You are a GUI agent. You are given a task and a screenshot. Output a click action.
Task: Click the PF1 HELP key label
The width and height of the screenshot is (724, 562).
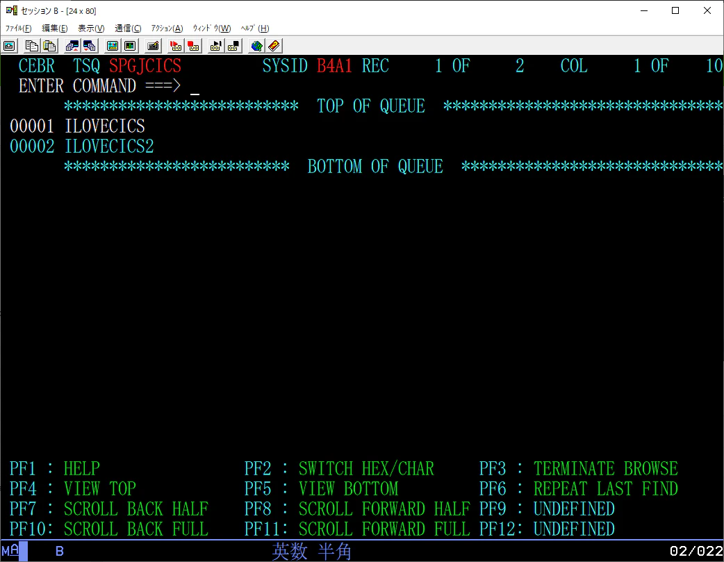click(x=54, y=468)
